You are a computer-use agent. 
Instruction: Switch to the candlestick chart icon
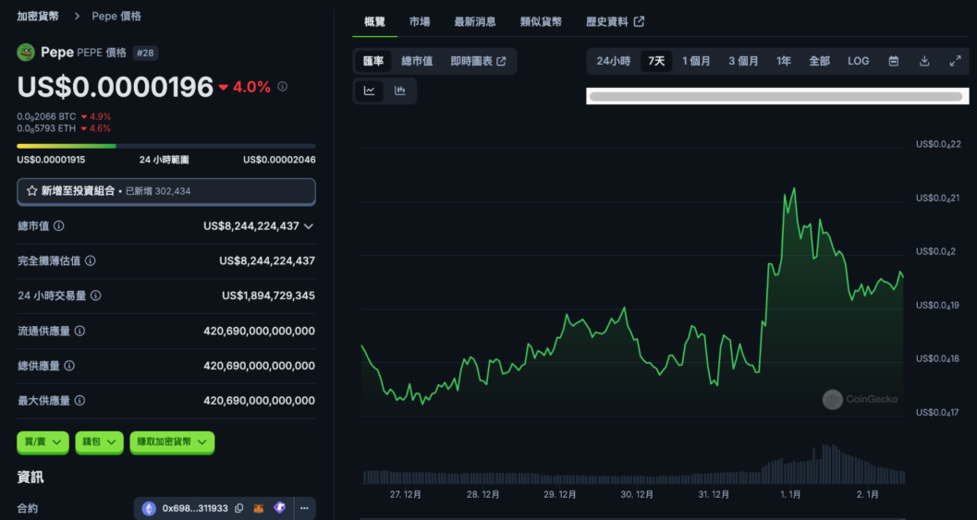click(400, 91)
